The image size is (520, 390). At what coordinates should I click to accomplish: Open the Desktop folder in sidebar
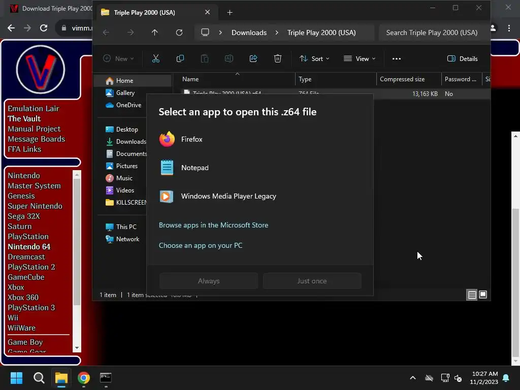(122, 129)
